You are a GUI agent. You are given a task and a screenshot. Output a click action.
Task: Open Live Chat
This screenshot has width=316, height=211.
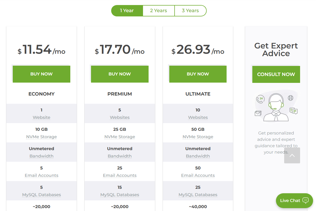(x=291, y=201)
